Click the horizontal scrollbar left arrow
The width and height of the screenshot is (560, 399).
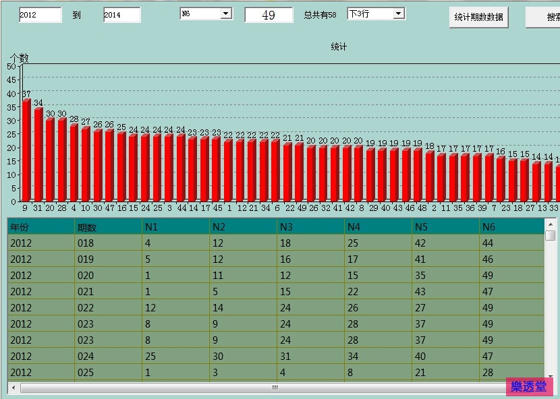(13, 388)
